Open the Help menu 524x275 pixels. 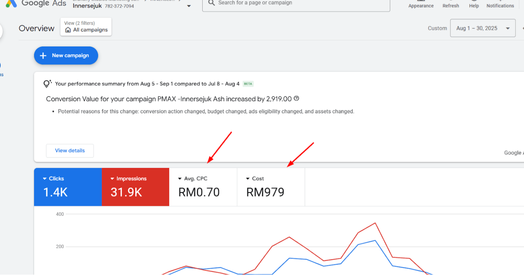click(x=474, y=4)
